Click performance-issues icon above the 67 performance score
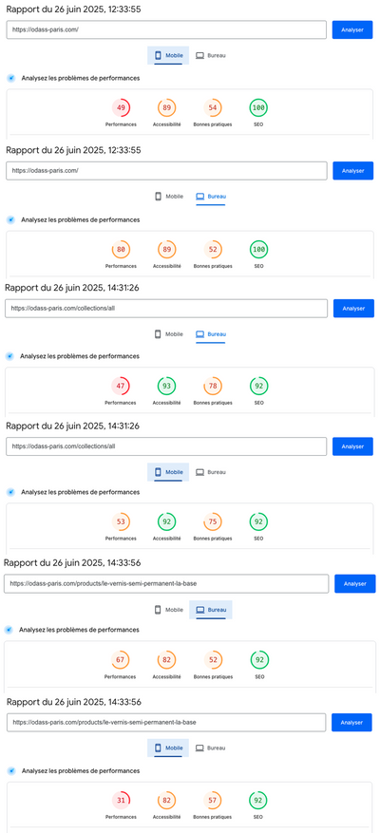This screenshot has width=380, height=833. (8, 630)
